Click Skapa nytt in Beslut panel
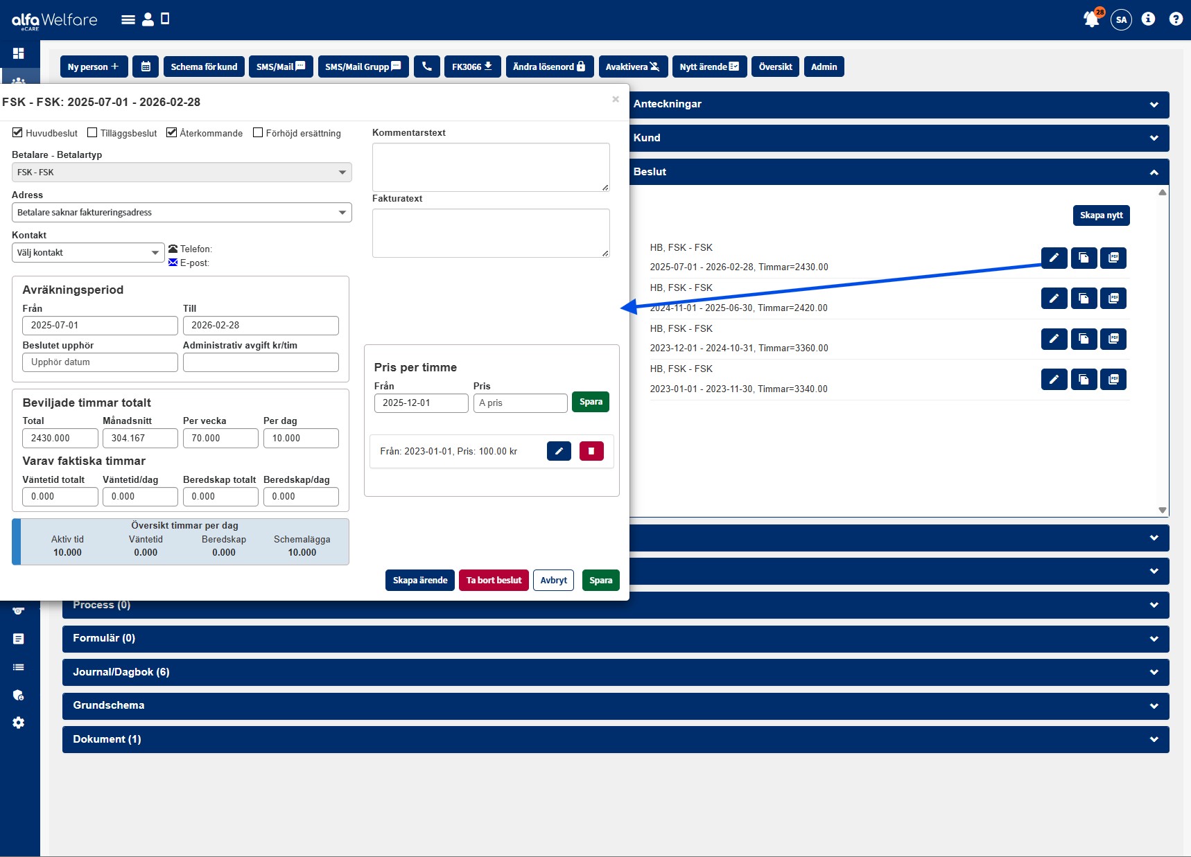 [x=1101, y=215]
